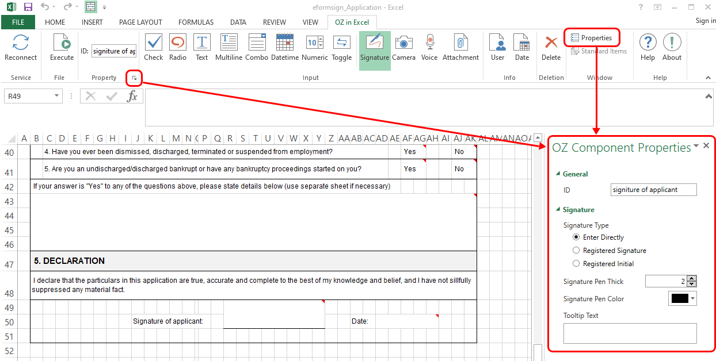Open Ribbon Display Options
Image resolution: width=716 pixels, height=361 pixels.
coord(658,7)
